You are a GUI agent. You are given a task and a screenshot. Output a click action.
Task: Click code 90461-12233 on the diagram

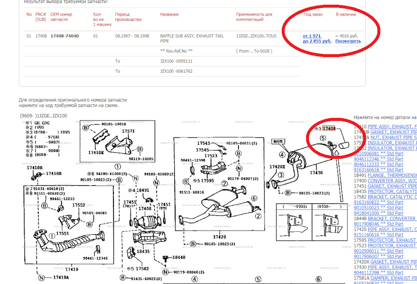[62, 199]
